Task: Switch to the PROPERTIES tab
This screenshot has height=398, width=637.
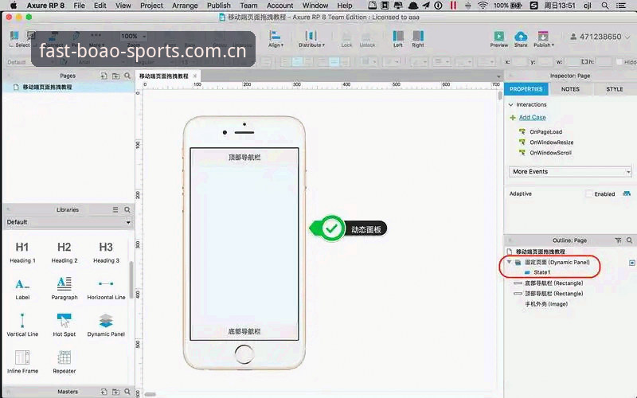Action: [526, 89]
